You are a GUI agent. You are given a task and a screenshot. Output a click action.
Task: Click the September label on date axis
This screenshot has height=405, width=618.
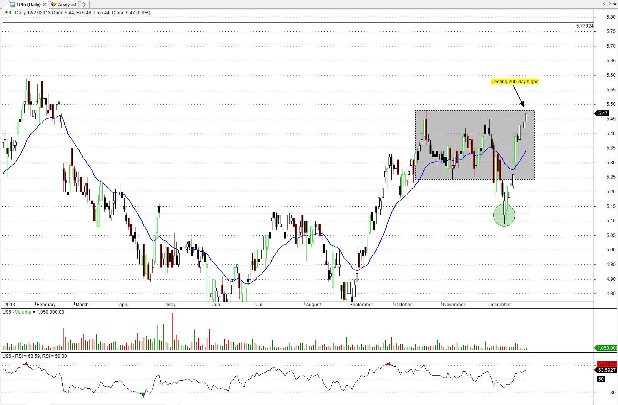361,305
